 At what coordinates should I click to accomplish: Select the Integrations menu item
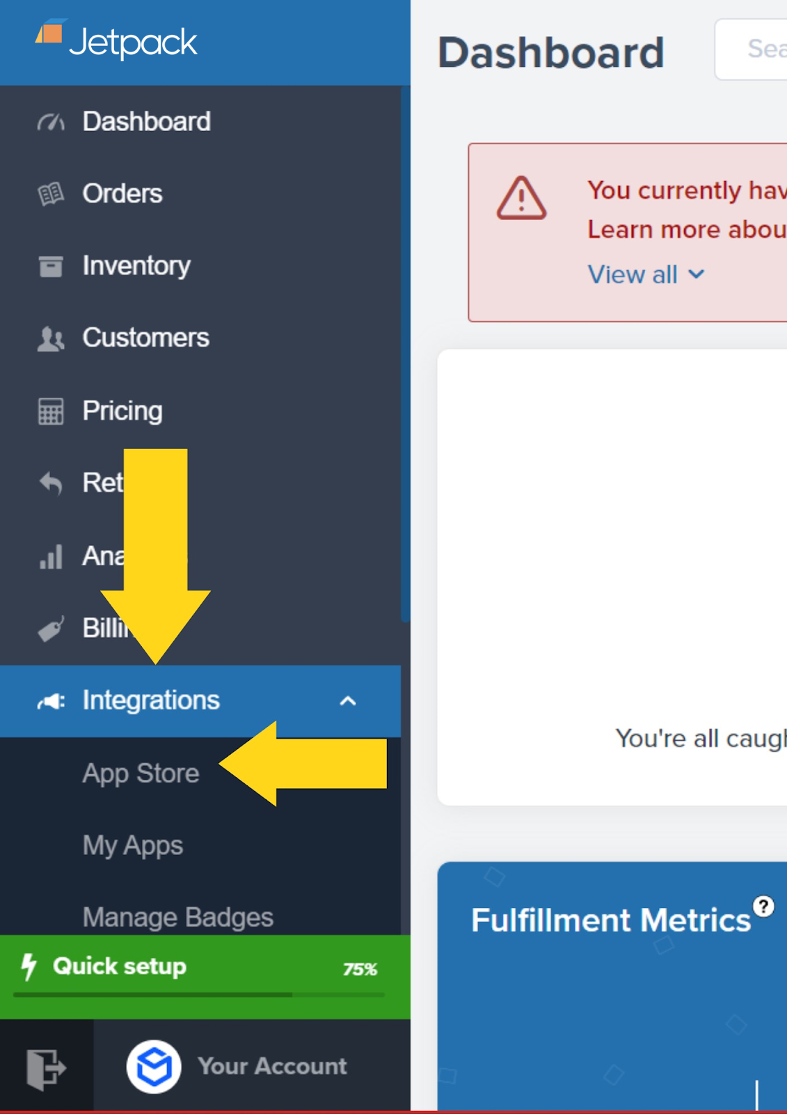tap(200, 701)
